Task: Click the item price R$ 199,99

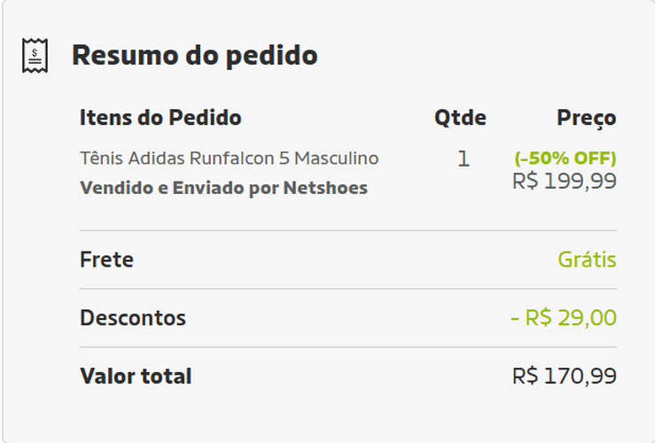Action: click(x=565, y=182)
